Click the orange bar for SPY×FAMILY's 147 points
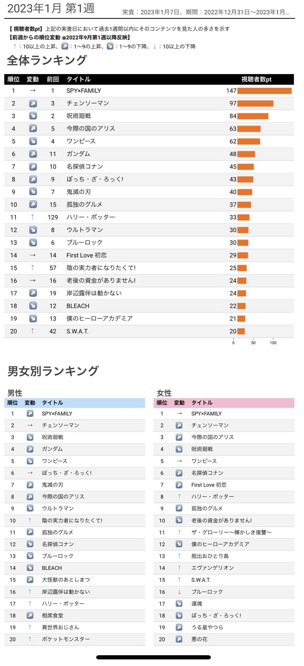This screenshot has width=304, height=666. click(264, 91)
